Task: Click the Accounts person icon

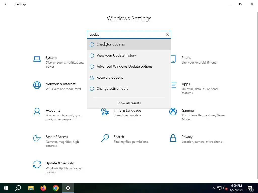Action: pos(37,112)
